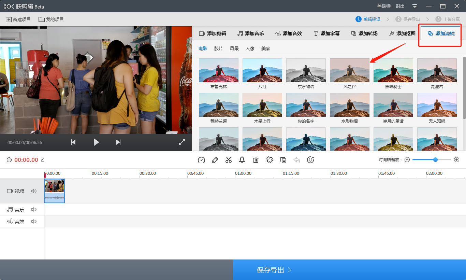Apply the 昆池岩 filter thumbnail

coord(437,70)
